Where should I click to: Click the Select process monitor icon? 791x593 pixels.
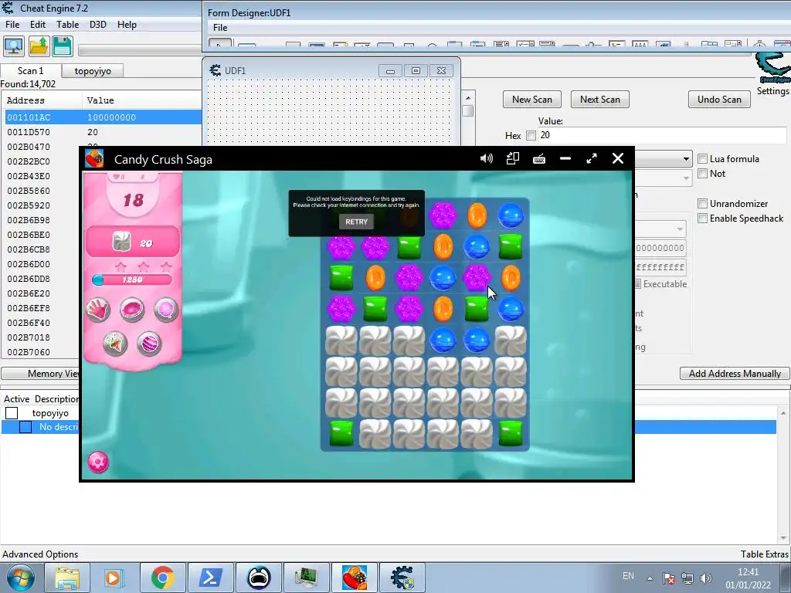[x=14, y=46]
